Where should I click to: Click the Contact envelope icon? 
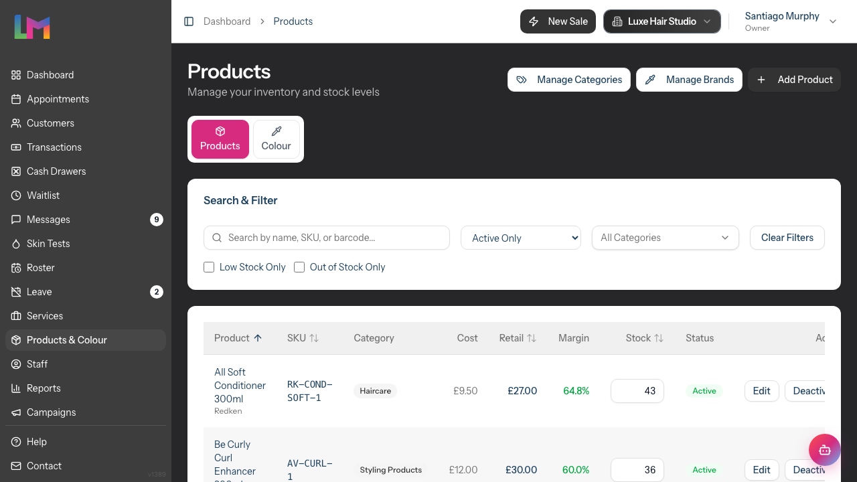16,466
